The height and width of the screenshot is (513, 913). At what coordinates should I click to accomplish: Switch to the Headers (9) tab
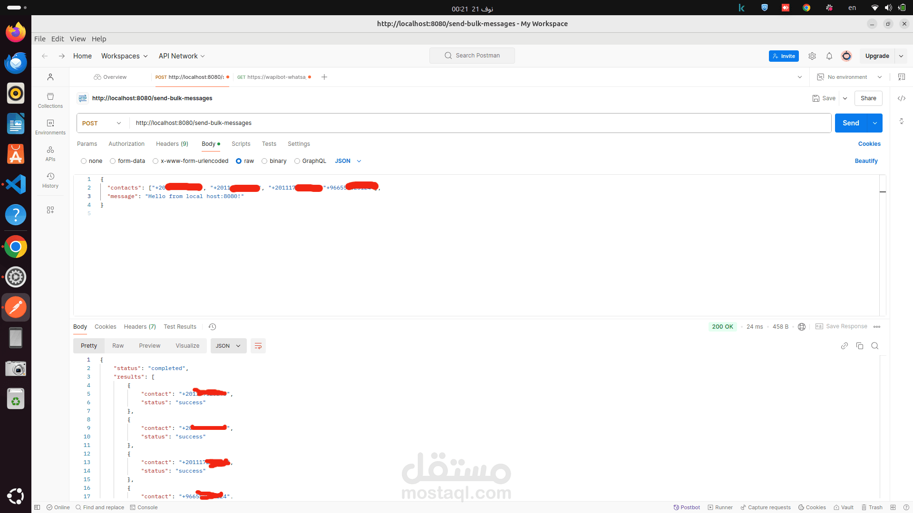[x=172, y=144]
